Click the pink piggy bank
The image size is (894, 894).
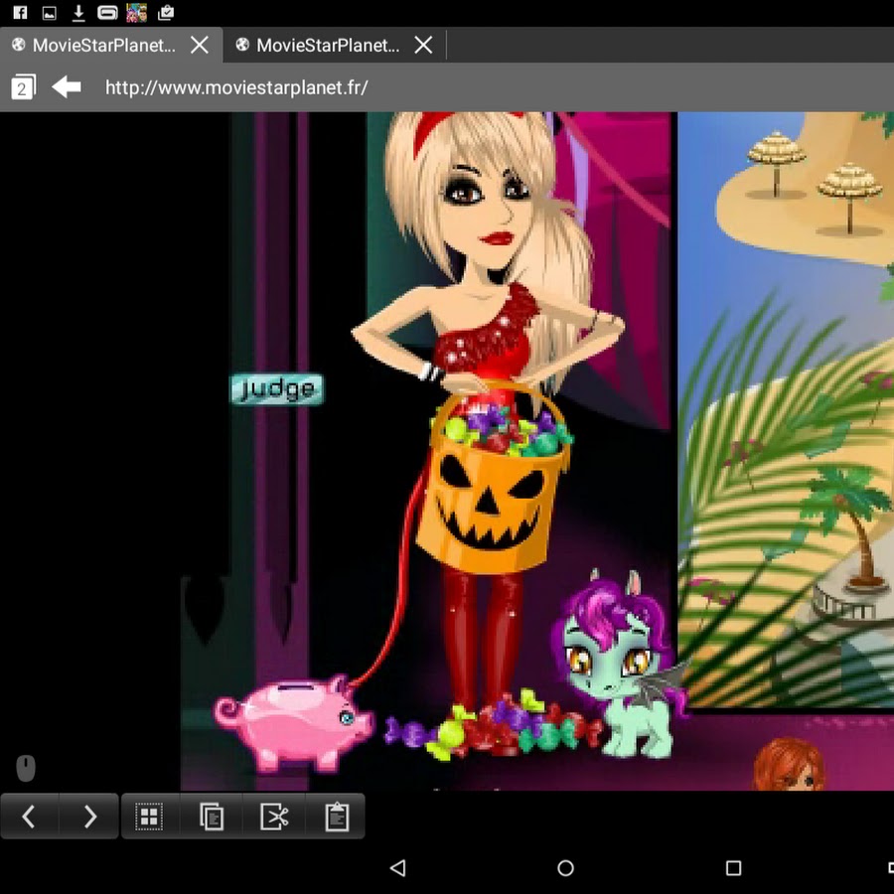tap(294, 720)
